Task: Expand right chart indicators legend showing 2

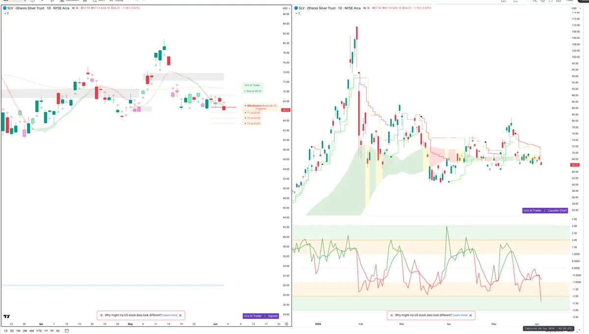Action: click(297, 13)
